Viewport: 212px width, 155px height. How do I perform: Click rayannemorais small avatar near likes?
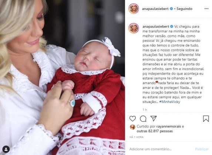(x=132, y=127)
